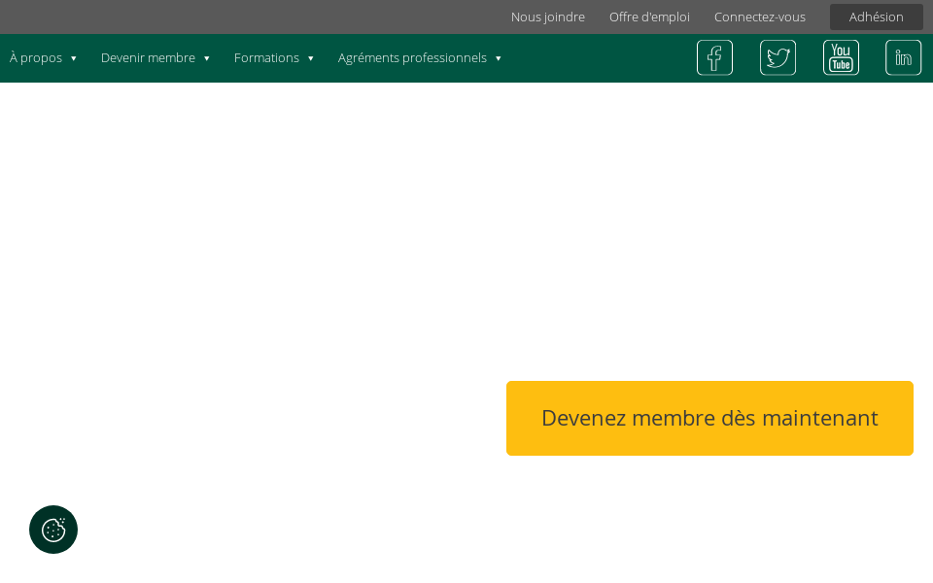Click the Nous joindre link

[x=547, y=17]
